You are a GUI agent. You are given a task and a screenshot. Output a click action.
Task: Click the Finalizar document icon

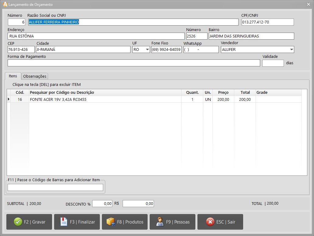[64, 222]
